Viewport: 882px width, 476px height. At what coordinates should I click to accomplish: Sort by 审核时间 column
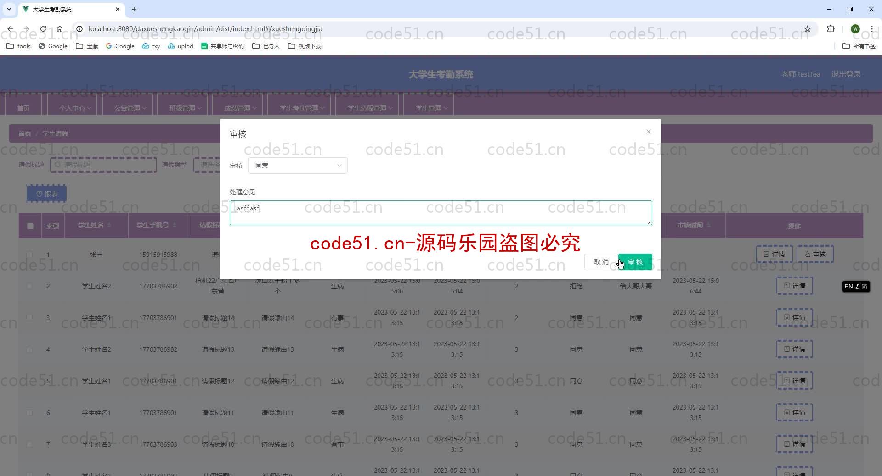coord(709,225)
